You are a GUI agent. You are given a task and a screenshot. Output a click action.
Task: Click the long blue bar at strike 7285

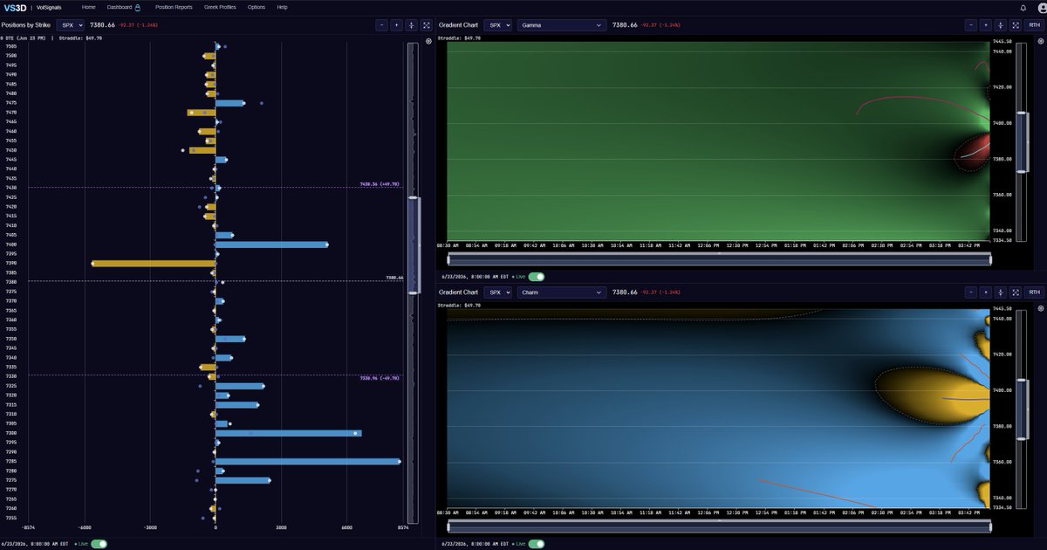point(308,461)
